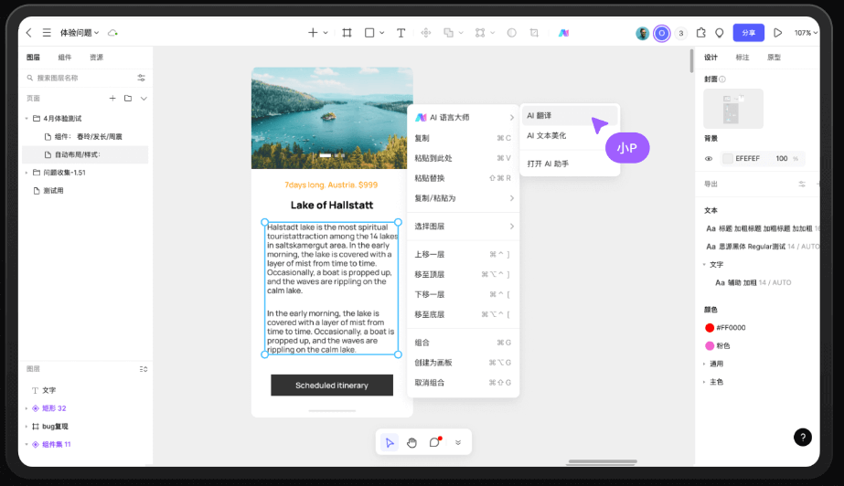Viewport: 844px width, 486px height.
Task: Open the plugins puzzle icon
Action: (x=700, y=33)
